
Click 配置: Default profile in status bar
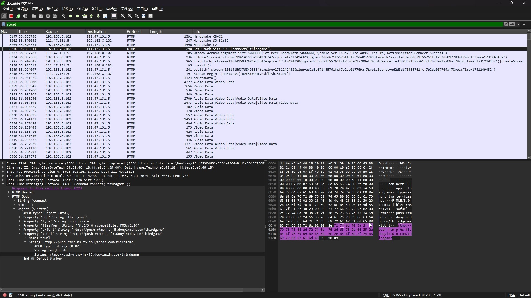coord(519,295)
